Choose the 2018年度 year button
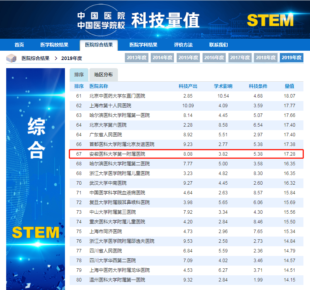The image size is (310, 290). [x=266, y=58]
